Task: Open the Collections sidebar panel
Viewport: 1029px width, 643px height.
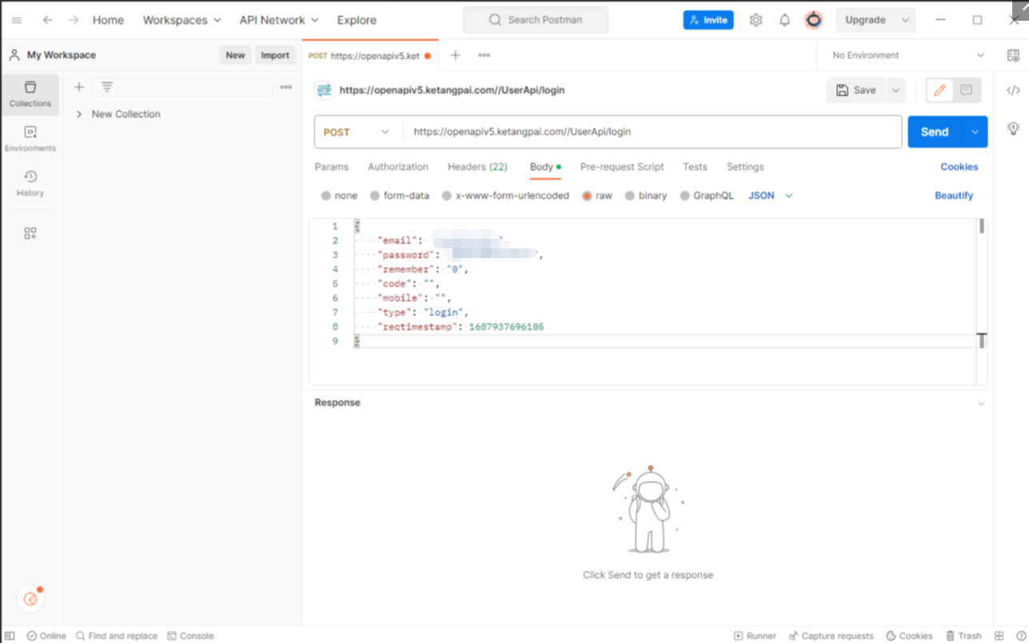Action: click(x=30, y=93)
